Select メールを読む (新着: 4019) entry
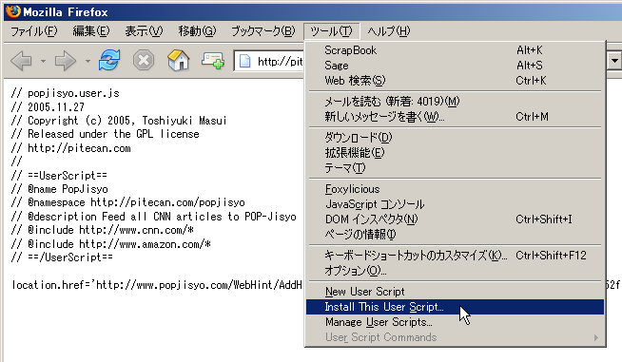The image size is (622, 362). pos(455,102)
